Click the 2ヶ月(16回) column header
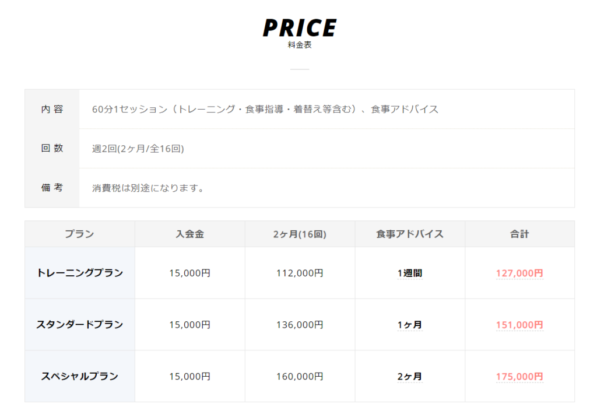The image size is (597, 414). point(300,234)
